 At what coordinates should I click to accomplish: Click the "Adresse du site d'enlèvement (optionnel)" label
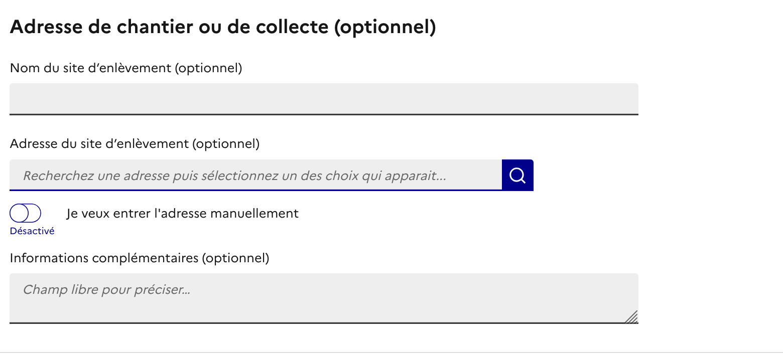pyautogui.click(x=135, y=144)
